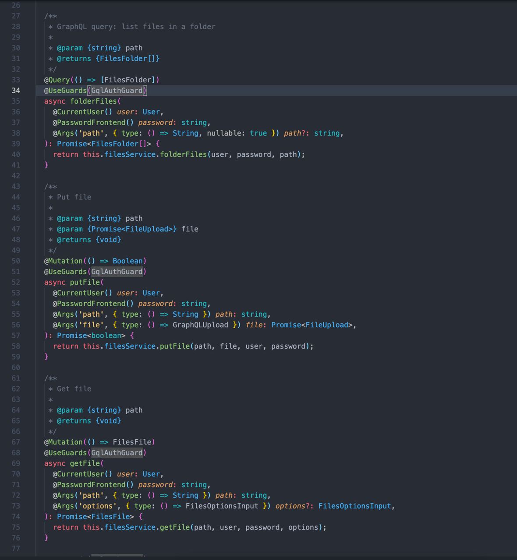Click the 'Put file' comment text
Viewport: 517px width, 560px height.
pyautogui.click(x=74, y=197)
